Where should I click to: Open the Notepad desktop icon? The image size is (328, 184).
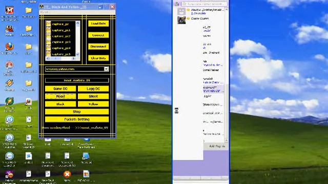click(x=86, y=156)
